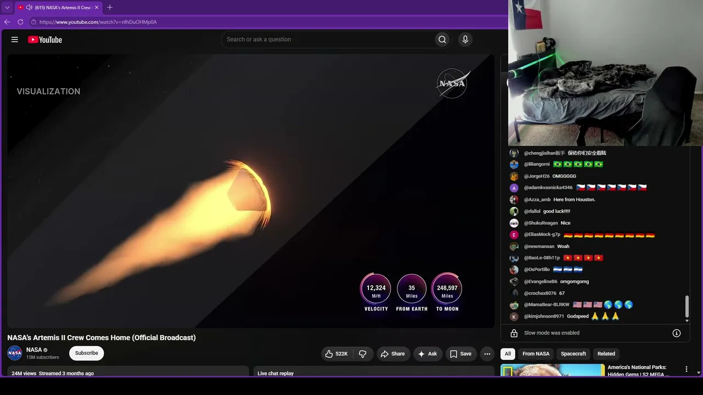Click avatar of @liliangorni in chat
The height and width of the screenshot is (395, 703).
pos(514,165)
